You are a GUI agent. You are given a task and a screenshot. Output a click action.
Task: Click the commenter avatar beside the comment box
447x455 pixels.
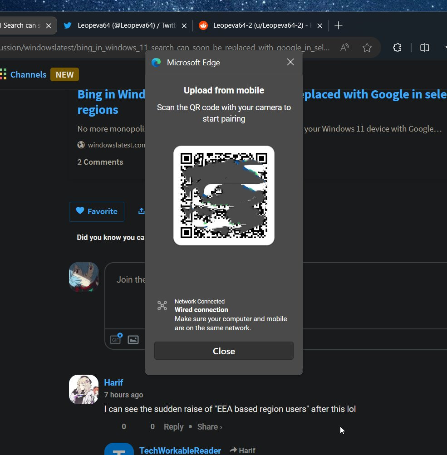point(84,277)
